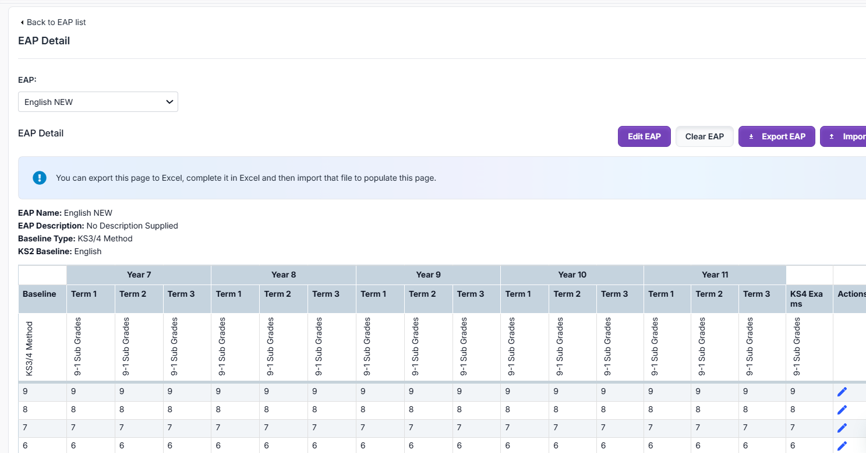Viewport: 866px width, 453px height.
Task: Click the Term 3 header under Year 11
Action: pos(762,299)
